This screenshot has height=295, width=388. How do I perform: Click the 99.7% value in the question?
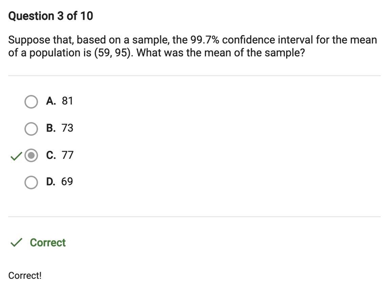tap(205, 40)
